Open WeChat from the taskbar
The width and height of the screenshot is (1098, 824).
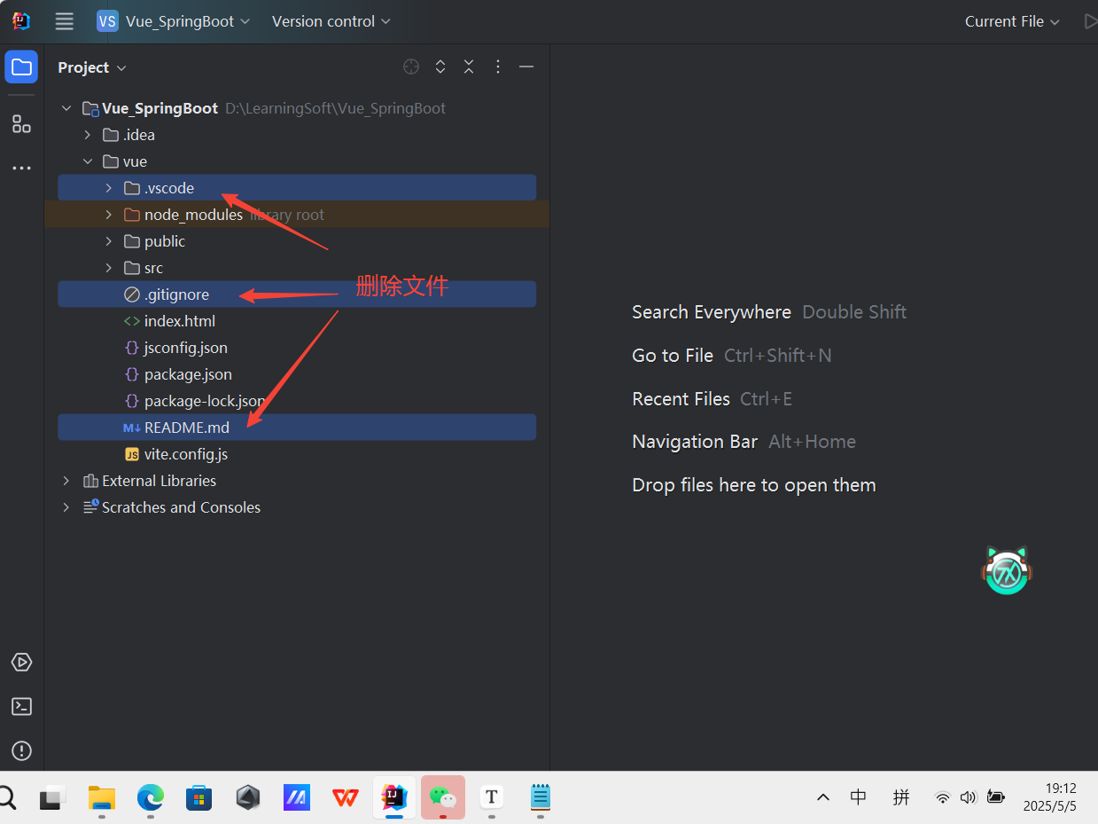point(442,797)
